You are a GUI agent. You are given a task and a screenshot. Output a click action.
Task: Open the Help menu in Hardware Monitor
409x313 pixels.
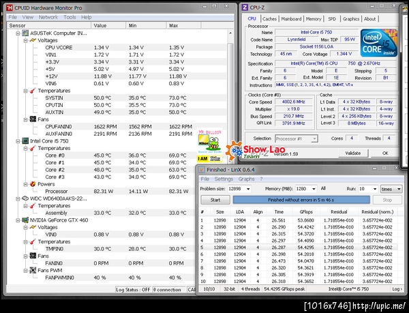(87, 17)
